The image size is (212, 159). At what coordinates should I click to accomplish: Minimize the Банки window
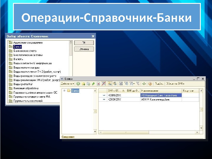tap(194, 79)
